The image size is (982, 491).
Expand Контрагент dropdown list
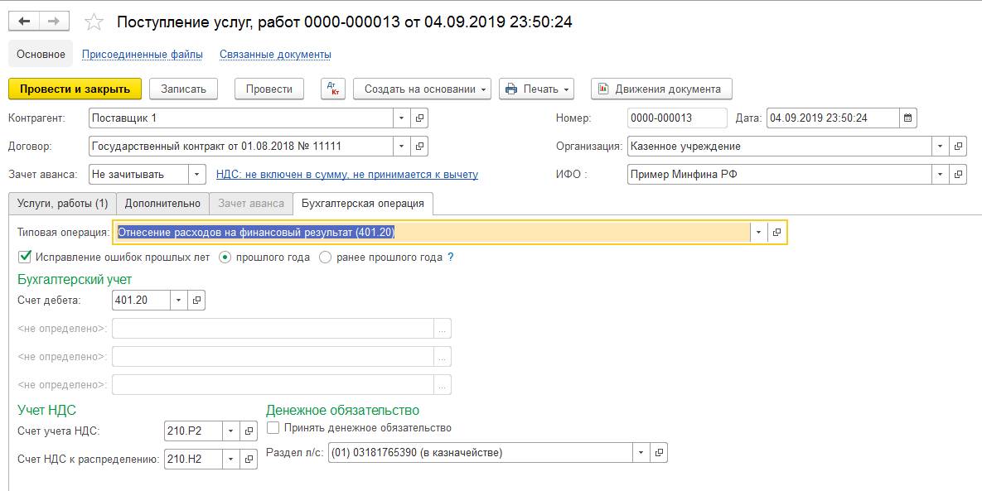click(402, 118)
